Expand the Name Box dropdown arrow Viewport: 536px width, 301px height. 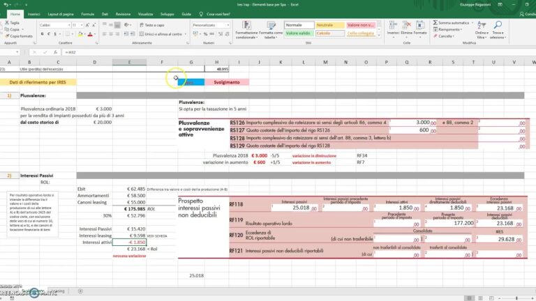point(17,52)
